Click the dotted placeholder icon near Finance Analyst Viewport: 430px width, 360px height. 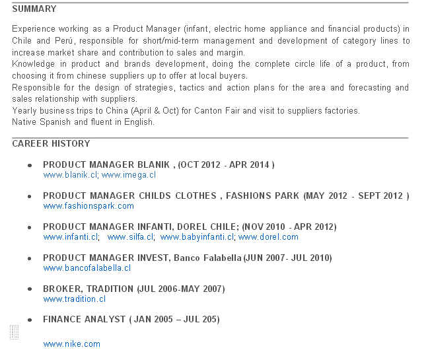pyautogui.click(x=14, y=332)
